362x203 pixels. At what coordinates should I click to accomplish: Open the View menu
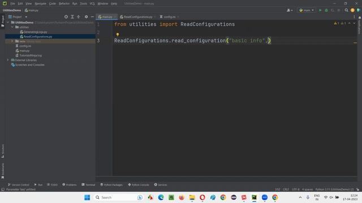(29, 3)
